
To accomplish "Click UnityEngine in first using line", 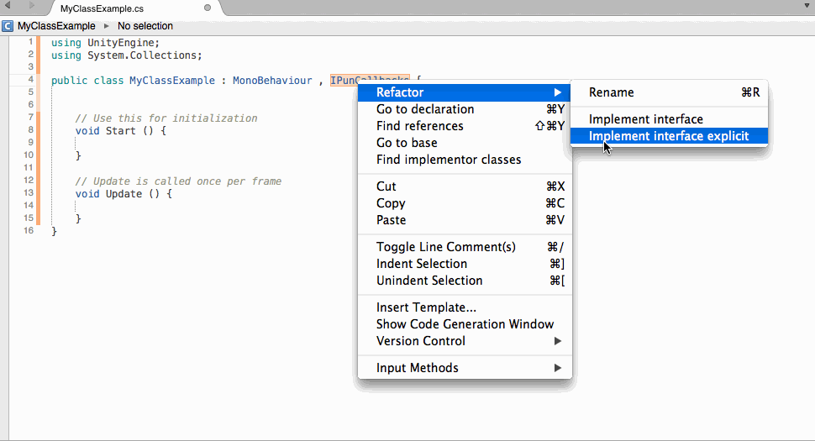I will (x=121, y=43).
